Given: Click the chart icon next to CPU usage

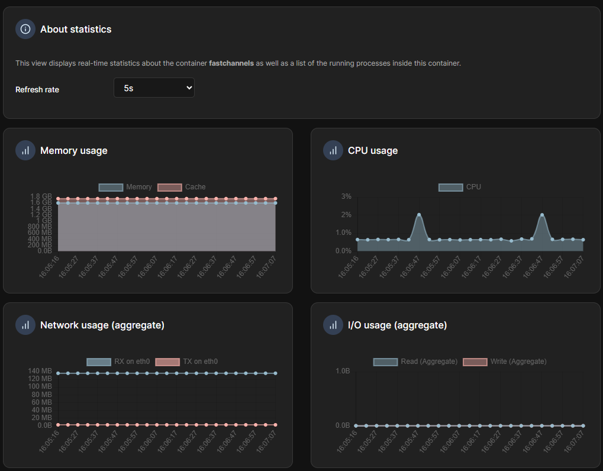Looking at the screenshot, I should coord(333,150).
